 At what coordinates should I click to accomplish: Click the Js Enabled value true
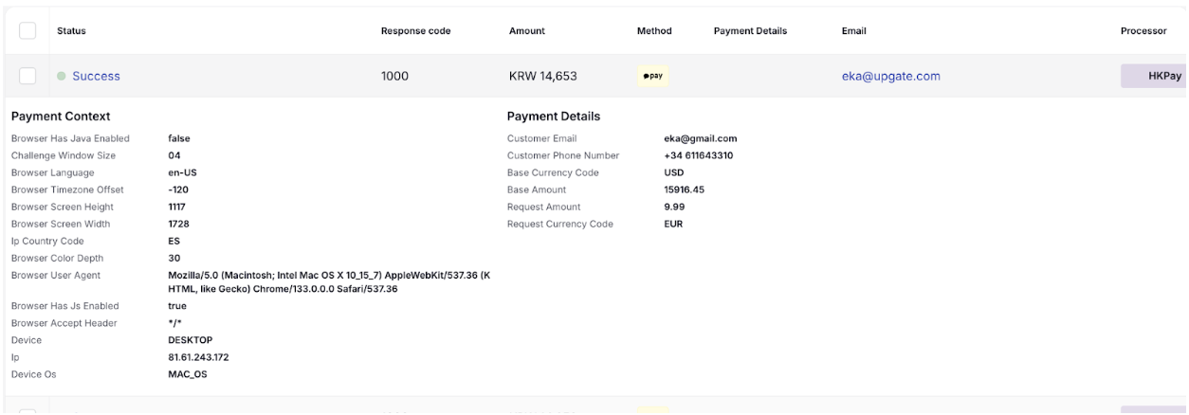[x=177, y=306]
